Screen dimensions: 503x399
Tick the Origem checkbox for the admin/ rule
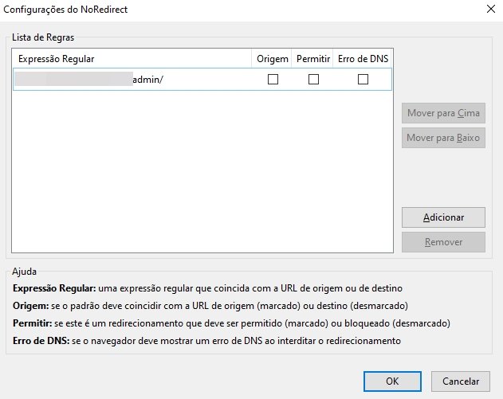(273, 79)
